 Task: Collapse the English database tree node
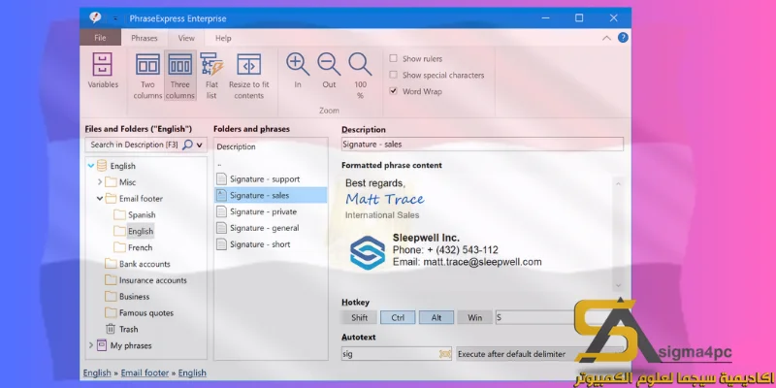[91, 166]
